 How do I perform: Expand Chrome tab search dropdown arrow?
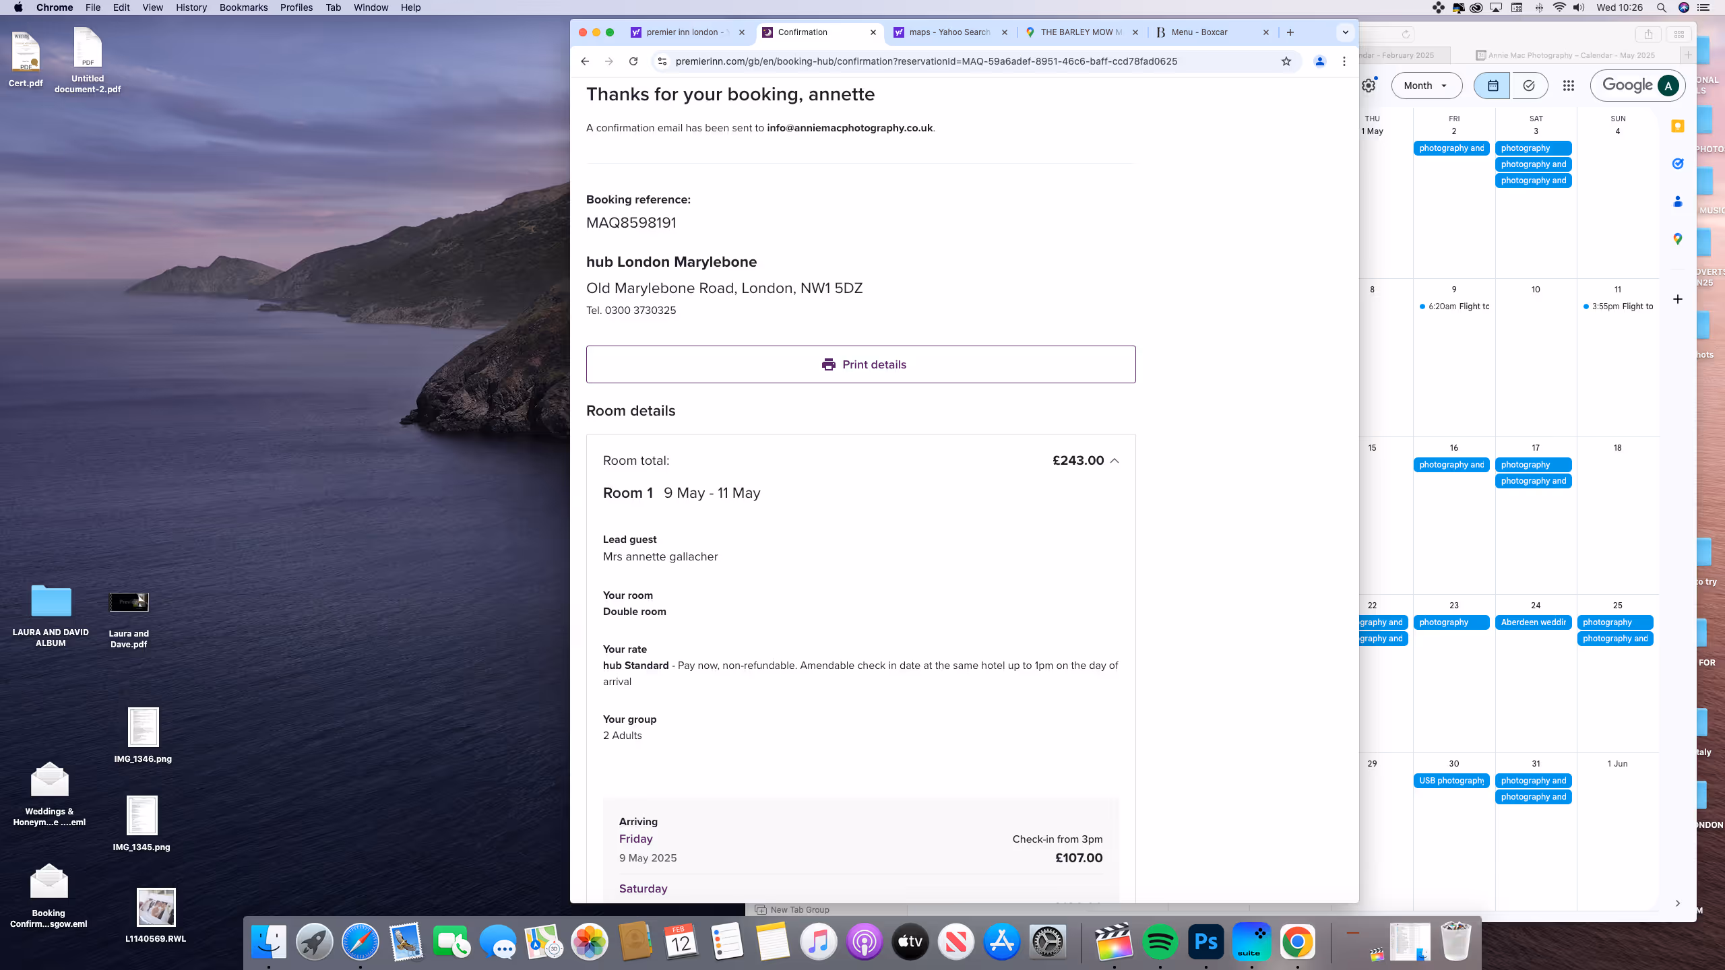click(1346, 32)
